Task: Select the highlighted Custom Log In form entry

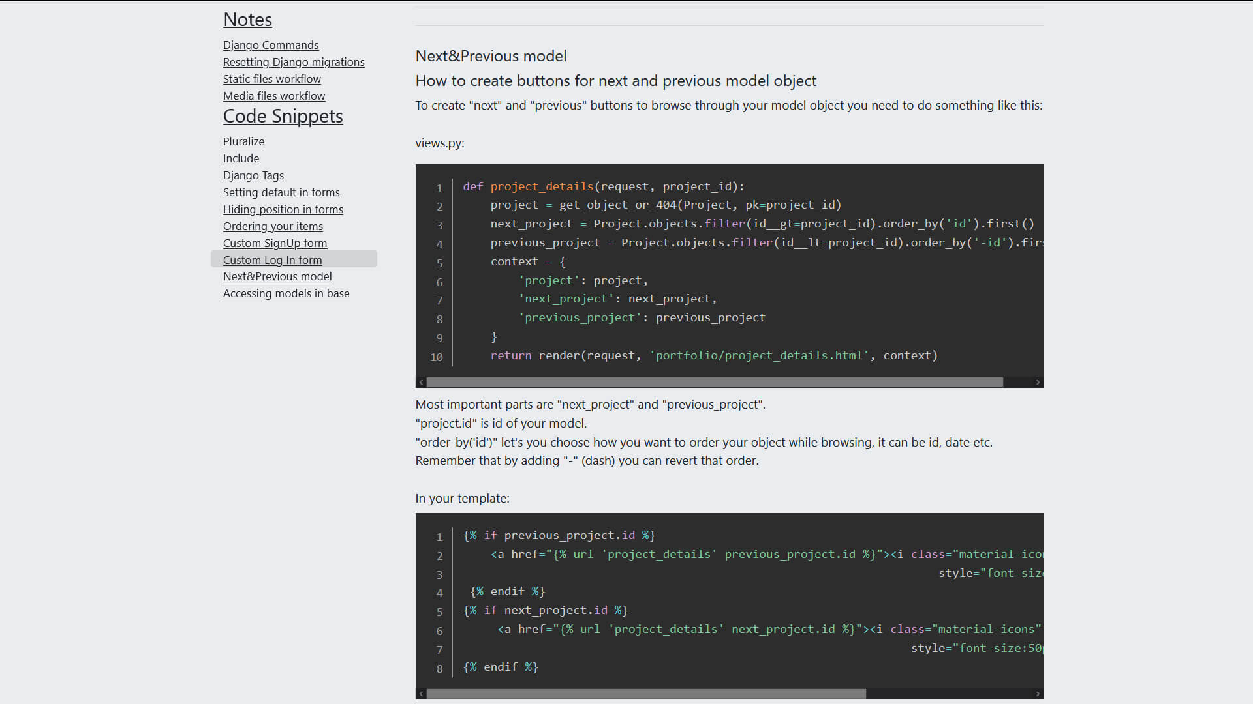Action: coord(272,260)
